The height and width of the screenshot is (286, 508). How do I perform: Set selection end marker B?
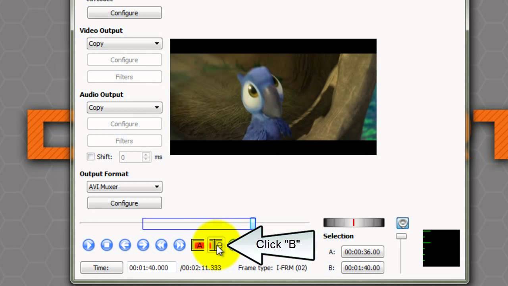pyautogui.click(x=216, y=245)
